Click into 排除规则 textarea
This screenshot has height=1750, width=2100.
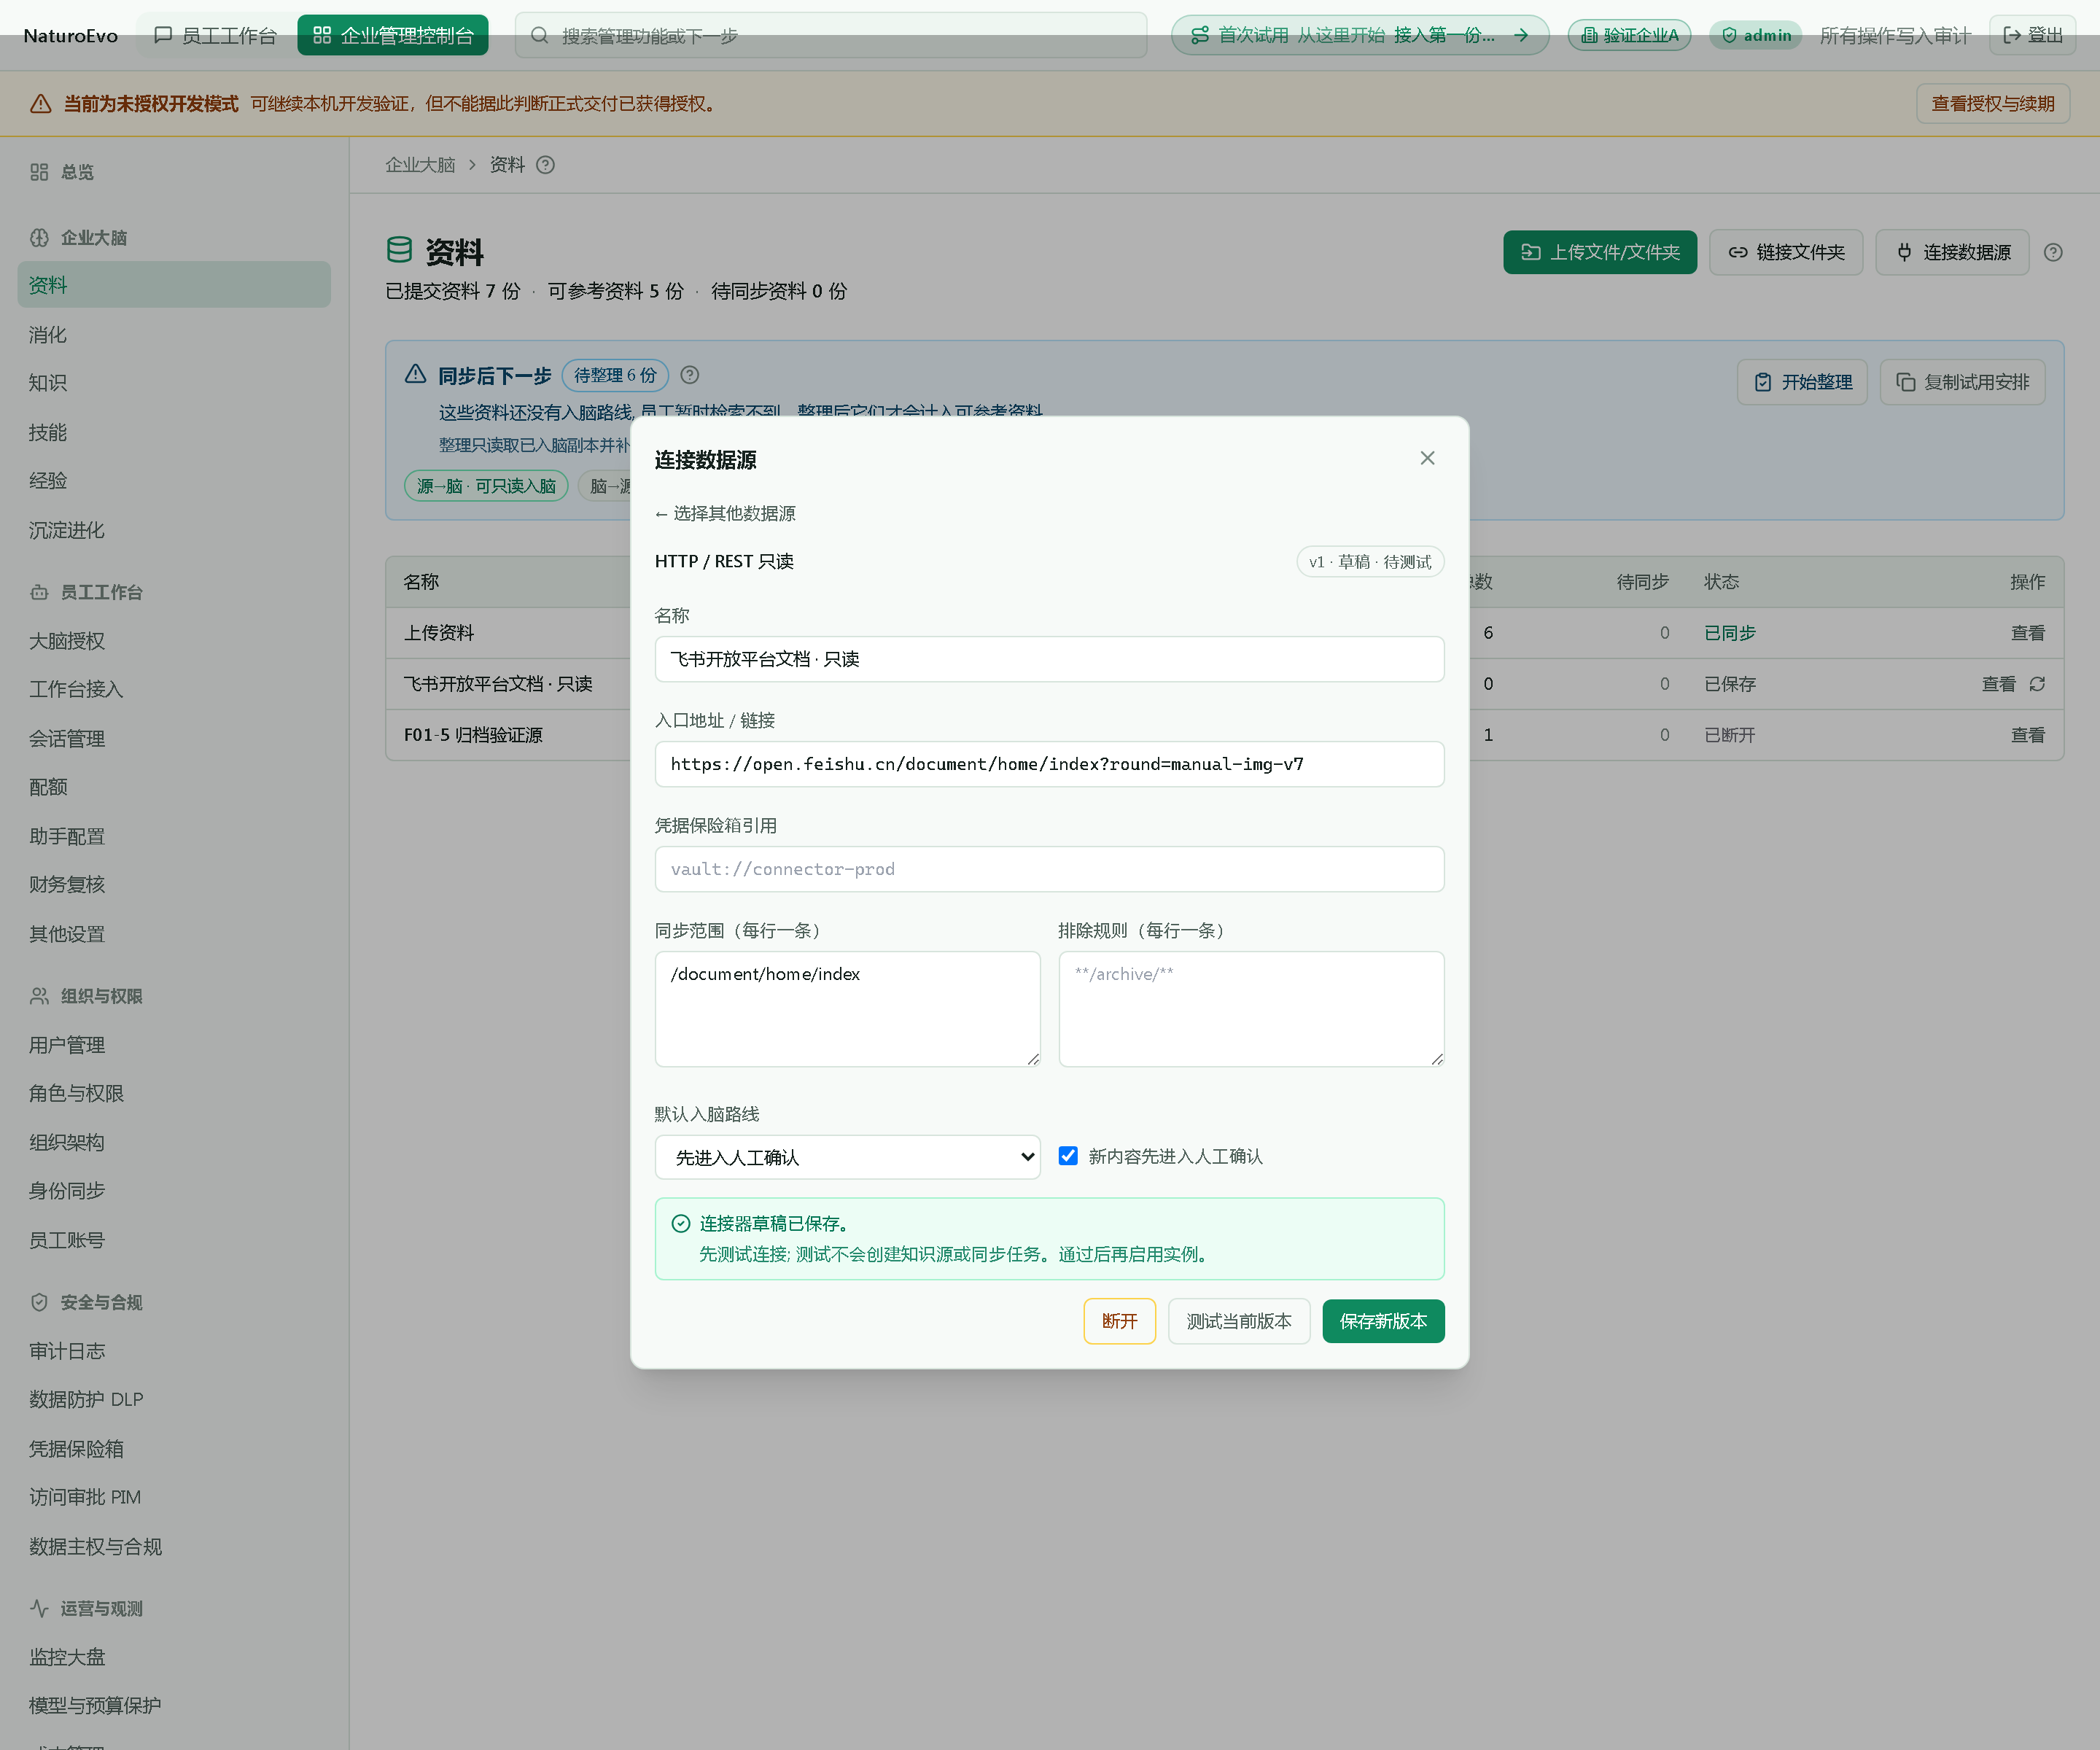tap(1251, 1009)
